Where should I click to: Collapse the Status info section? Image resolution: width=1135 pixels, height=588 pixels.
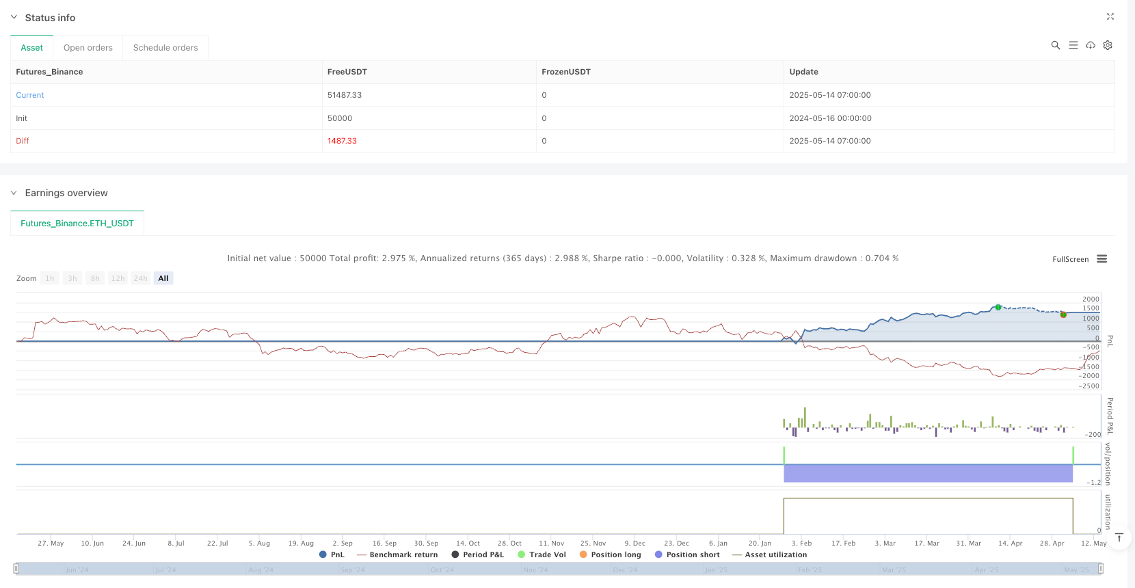14,17
